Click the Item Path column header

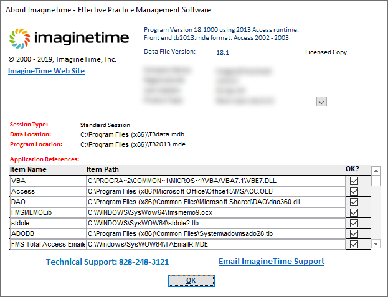(103, 169)
